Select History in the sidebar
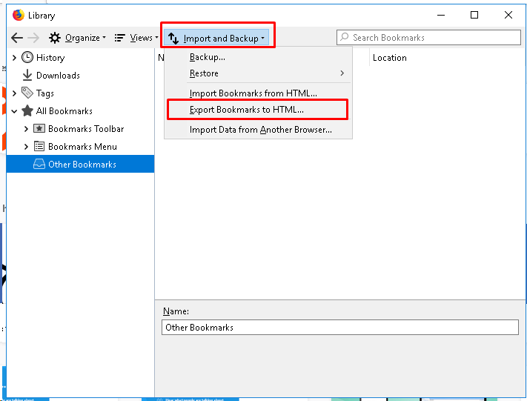Image resolution: width=527 pixels, height=401 pixels. point(50,58)
